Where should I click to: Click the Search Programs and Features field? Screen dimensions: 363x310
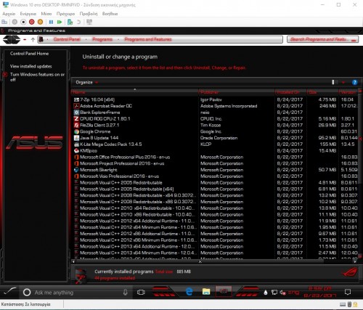pos(322,39)
